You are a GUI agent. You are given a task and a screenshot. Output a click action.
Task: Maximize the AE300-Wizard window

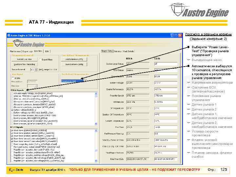176,35
